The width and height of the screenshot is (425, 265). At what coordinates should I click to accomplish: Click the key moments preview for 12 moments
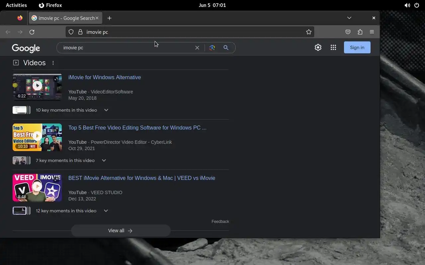(21, 211)
